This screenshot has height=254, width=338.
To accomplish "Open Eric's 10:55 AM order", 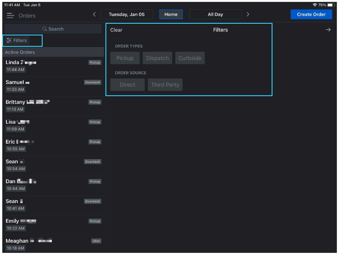I will pos(53,146).
